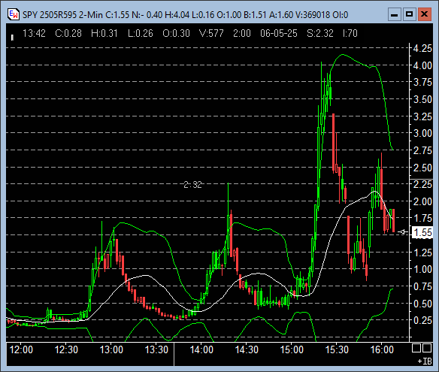Click the V:577 volume readout
This screenshot has width=439, height=372.
coord(211,34)
